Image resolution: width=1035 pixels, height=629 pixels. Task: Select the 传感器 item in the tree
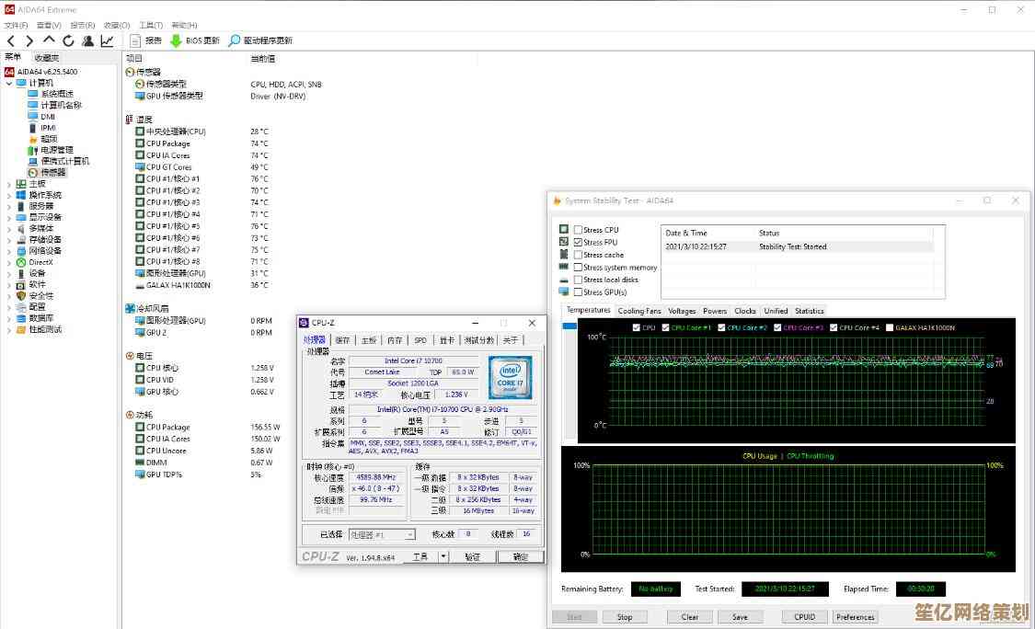(52, 173)
